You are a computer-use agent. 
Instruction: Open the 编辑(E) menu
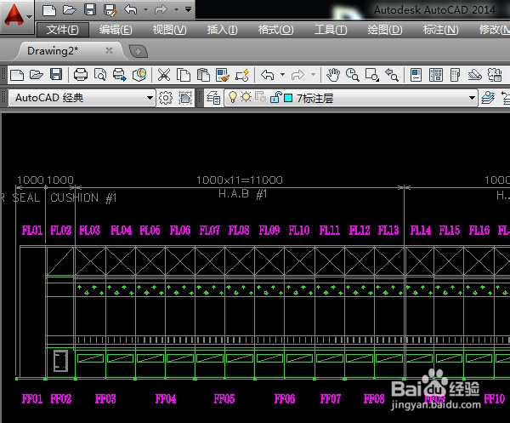tap(116, 30)
